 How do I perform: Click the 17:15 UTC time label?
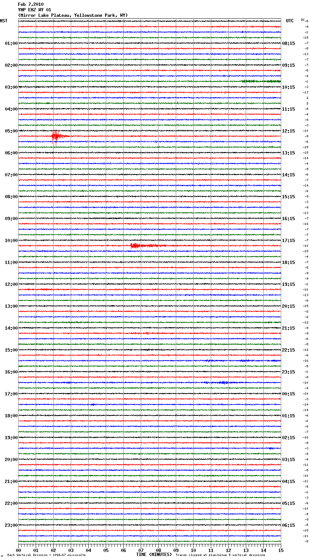point(288,241)
